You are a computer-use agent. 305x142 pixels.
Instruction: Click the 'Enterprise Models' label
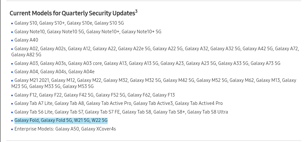(x=34, y=129)
